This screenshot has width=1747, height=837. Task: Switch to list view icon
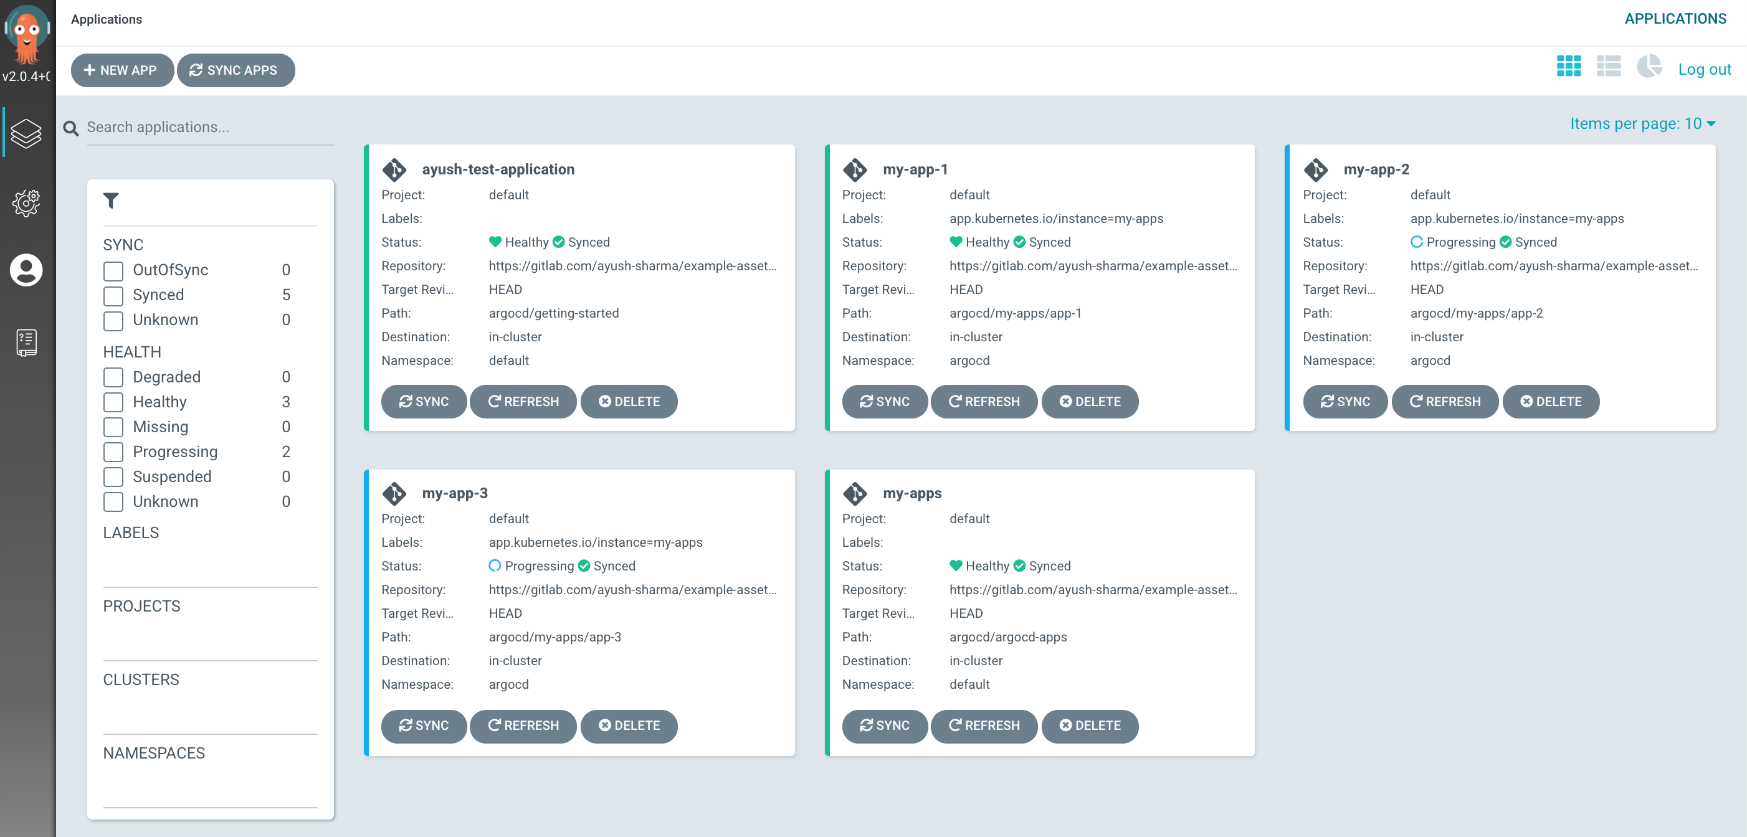pyautogui.click(x=1609, y=67)
